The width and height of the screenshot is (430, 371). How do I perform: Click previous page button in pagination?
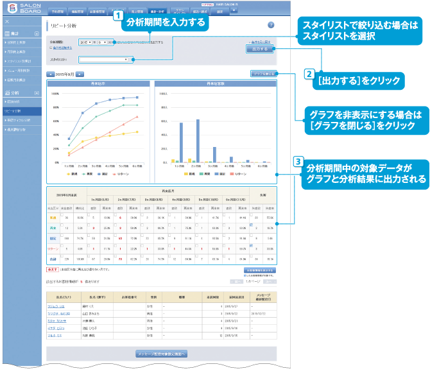pos(237,282)
